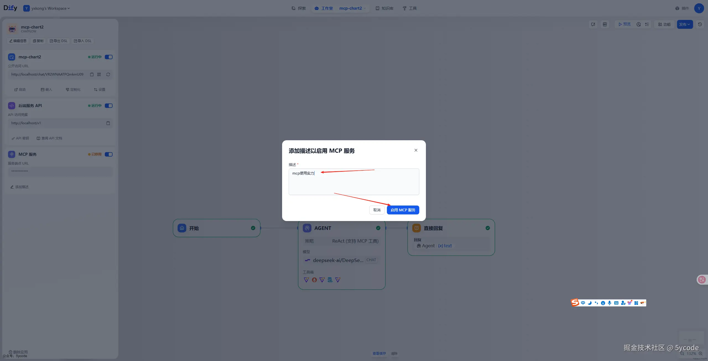Show QR code for public URL
The image size is (708, 361).
point(99,74)
